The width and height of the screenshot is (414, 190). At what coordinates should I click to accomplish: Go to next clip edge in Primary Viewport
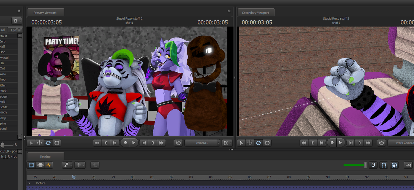click(153, 142)
